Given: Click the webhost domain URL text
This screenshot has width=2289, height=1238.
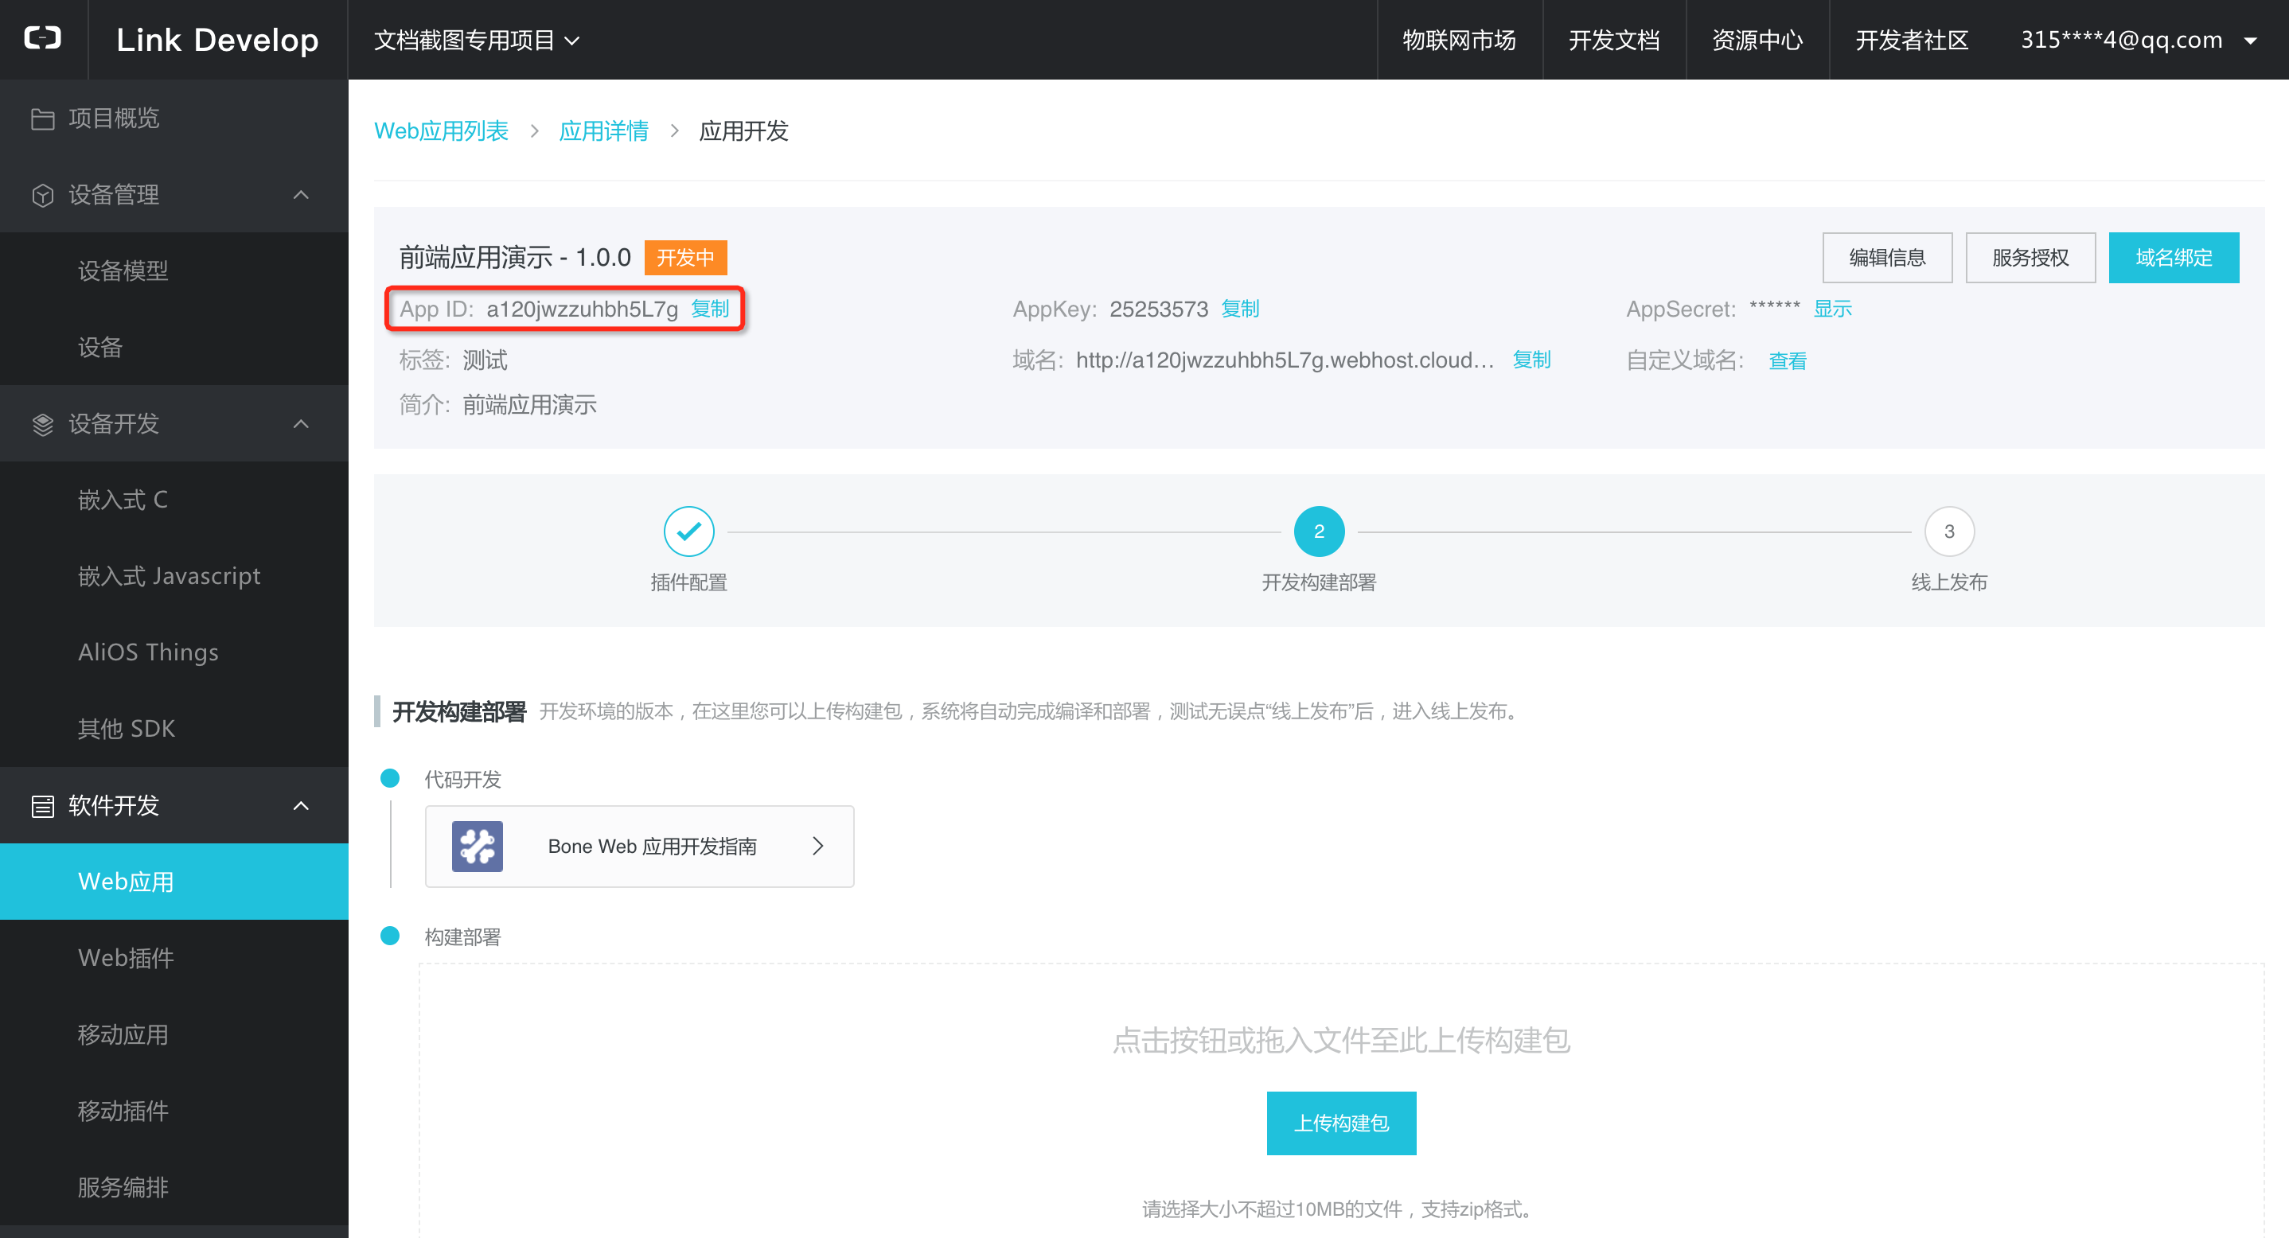Looking at the screenshot, I should (x=1285, y=360).
